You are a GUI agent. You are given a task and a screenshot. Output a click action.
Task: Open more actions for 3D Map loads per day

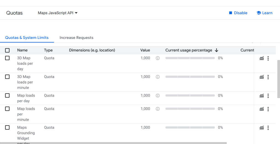pyautogui.click(x=268, y=58)
